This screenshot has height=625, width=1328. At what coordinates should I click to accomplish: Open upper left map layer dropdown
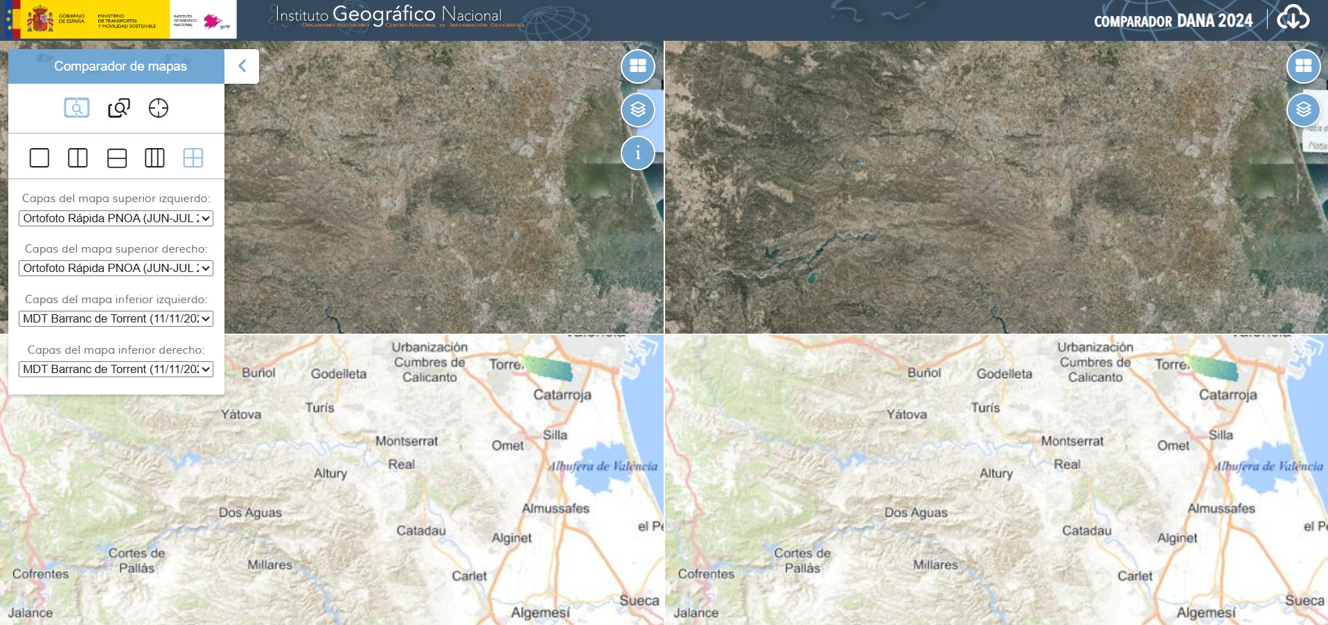click(116, 218)
